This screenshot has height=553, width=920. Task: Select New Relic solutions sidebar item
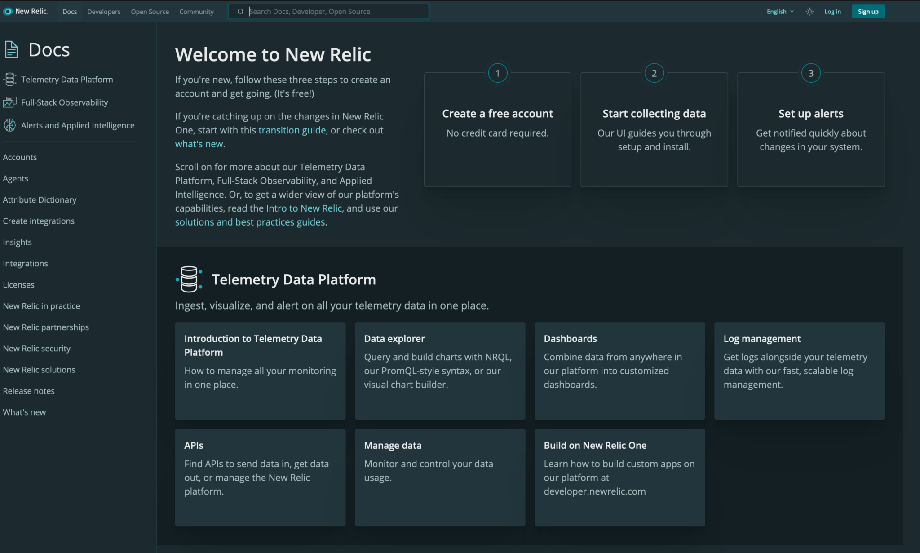click(x=39, y=370)
